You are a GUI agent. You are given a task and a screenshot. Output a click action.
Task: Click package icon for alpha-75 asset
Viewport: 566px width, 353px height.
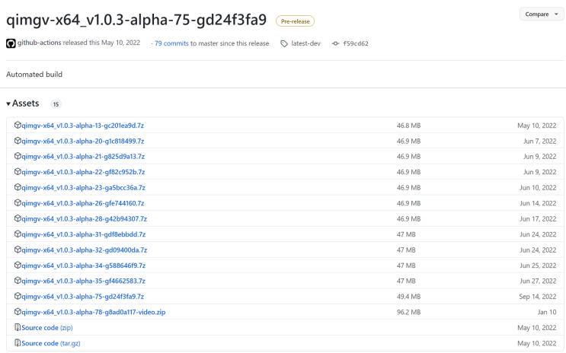click(x=18, y=296)
